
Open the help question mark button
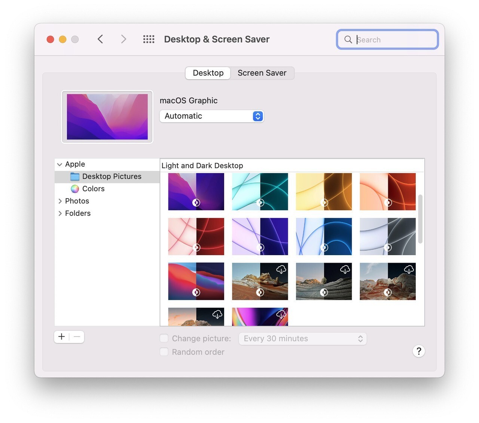point(418,351)
